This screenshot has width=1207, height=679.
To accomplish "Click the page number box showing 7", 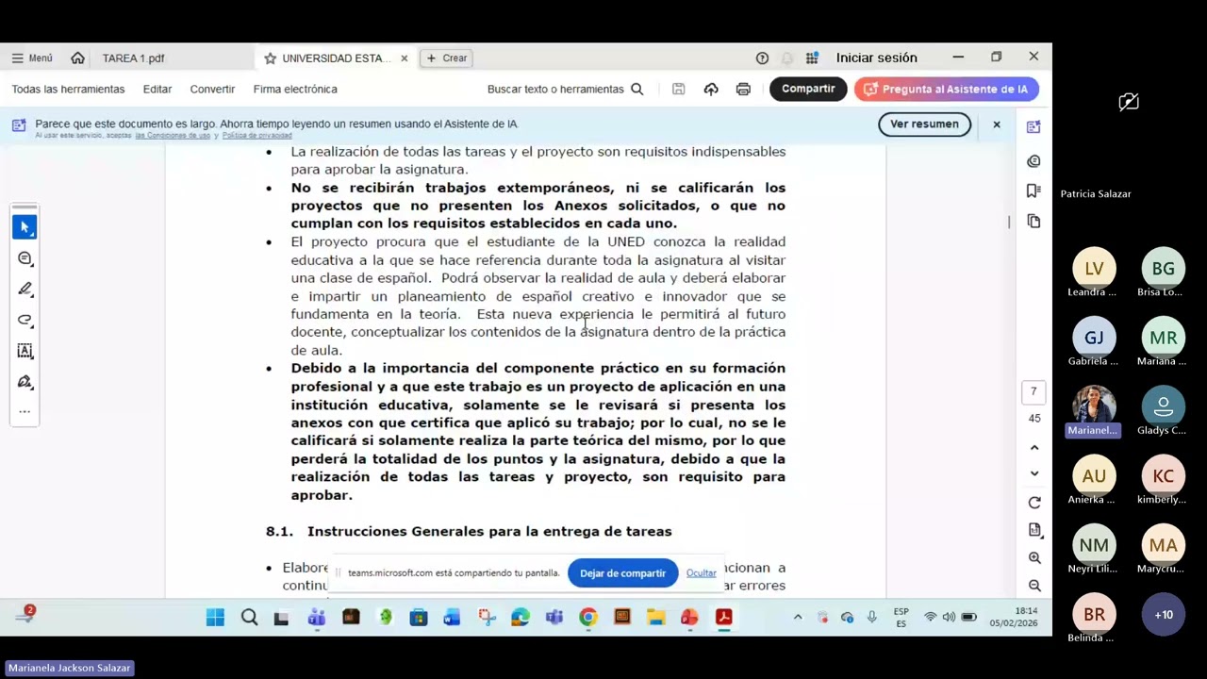I will pyautogui.click(x=1033, y=391).
